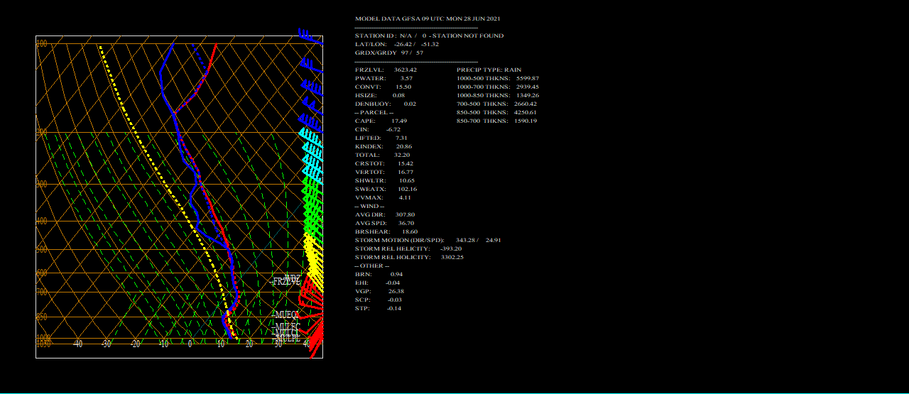Viewport: 909px width, 394px height.
Task: Select the SWEATX value 102.16
Action: click(x=408, y=189)
